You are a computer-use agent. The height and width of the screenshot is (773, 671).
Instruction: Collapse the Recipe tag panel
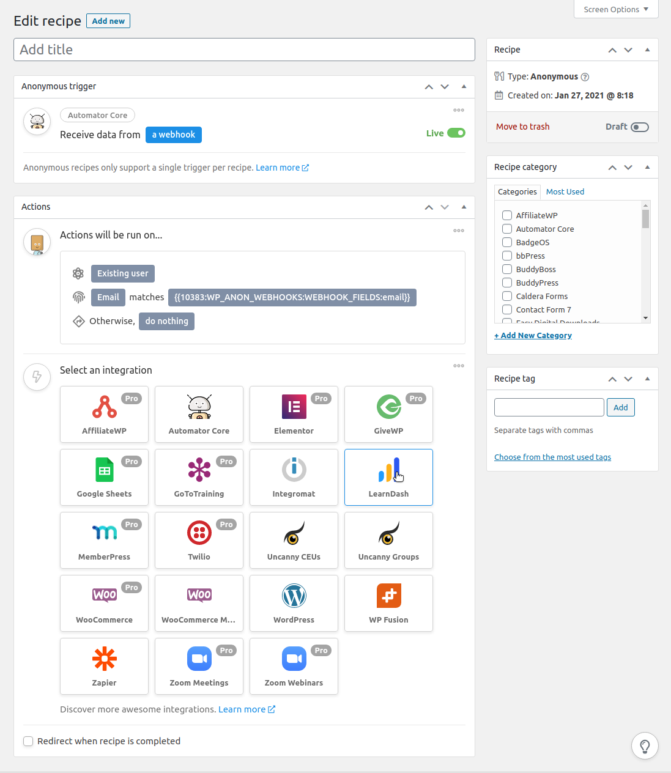point(647,379)
